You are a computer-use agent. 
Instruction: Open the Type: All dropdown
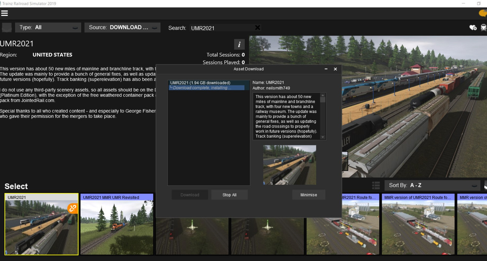point(48,27)
